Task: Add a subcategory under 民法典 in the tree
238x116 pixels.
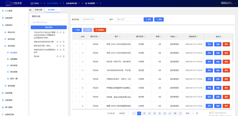Action: 58,56
